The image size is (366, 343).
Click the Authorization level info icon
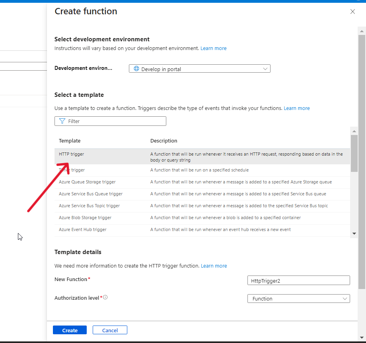(x=105, y=297)
